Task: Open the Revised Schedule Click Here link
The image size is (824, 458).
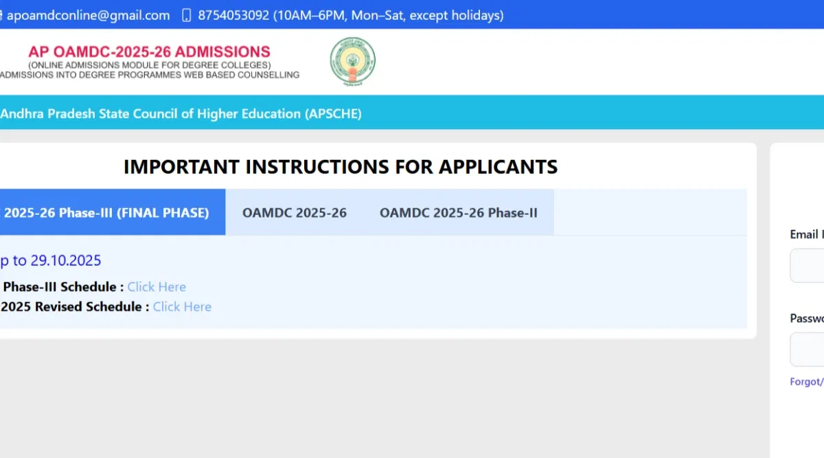Action: coord(182,307)
